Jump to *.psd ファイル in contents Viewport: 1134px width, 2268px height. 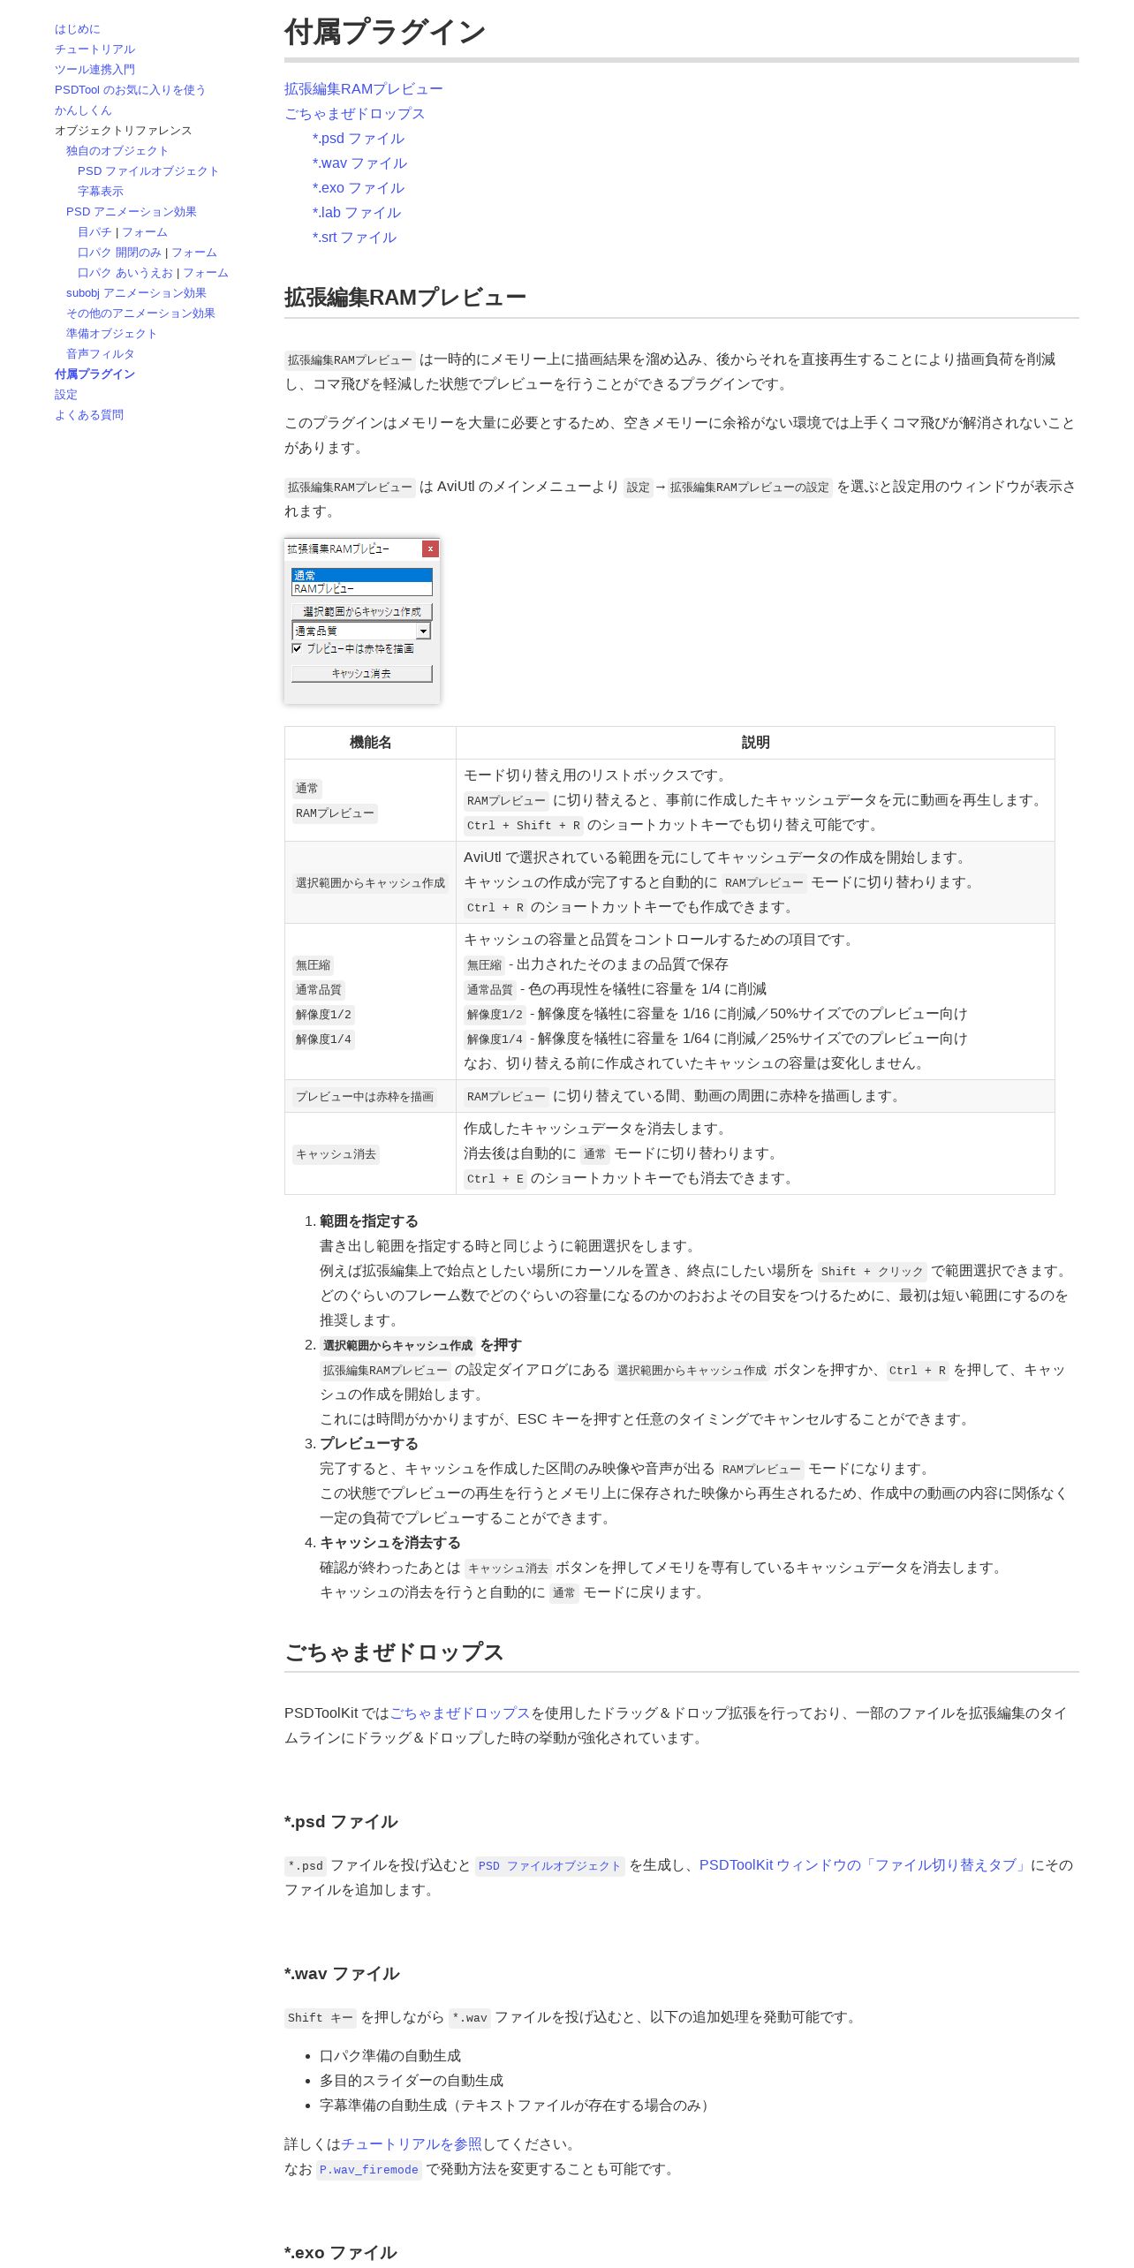coord(359,139)
